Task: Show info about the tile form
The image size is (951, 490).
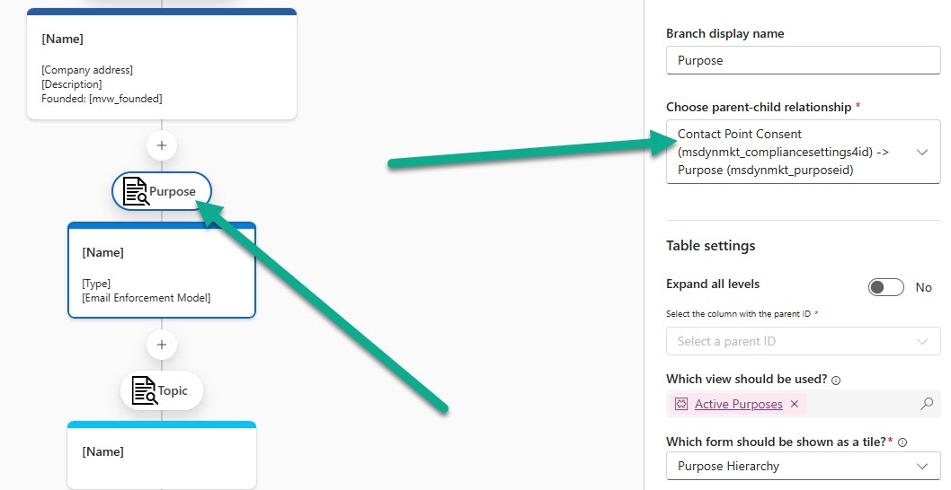Action: pyautogui.click(x=902, y=442)
